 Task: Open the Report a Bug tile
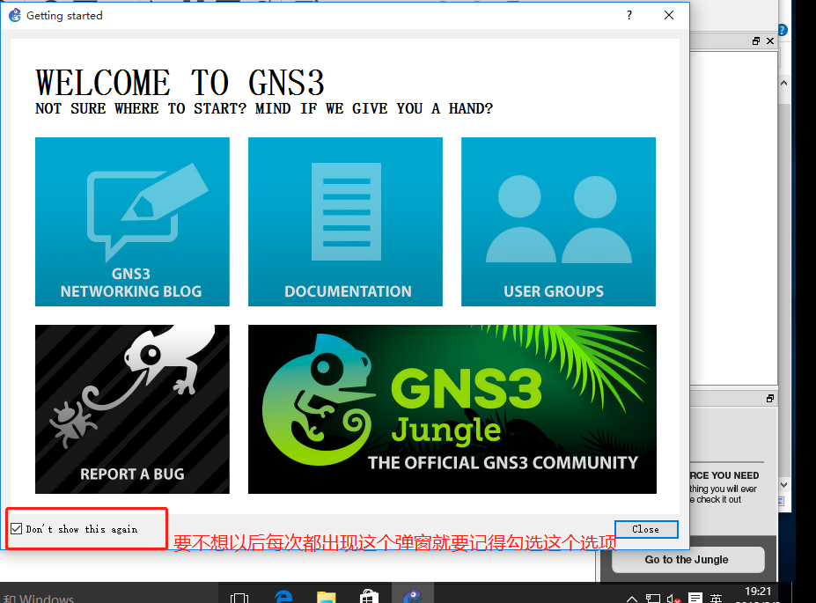coord(132,409)
